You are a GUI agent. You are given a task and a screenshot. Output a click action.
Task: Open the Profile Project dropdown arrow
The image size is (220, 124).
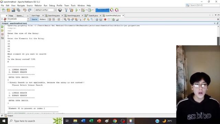(x=93, y=10)
